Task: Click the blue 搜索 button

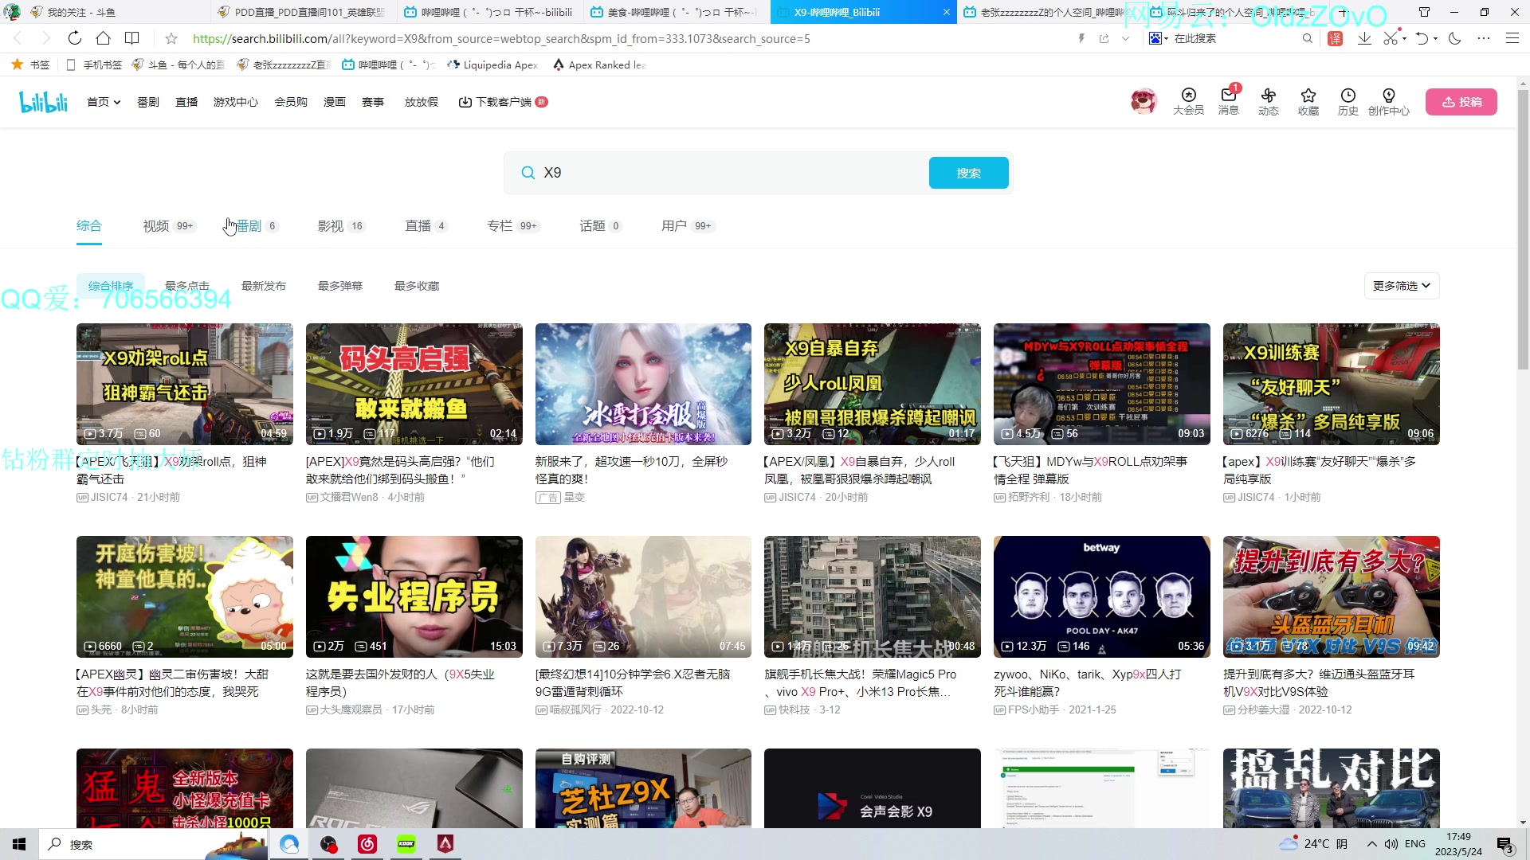Action: click(968, 173)
